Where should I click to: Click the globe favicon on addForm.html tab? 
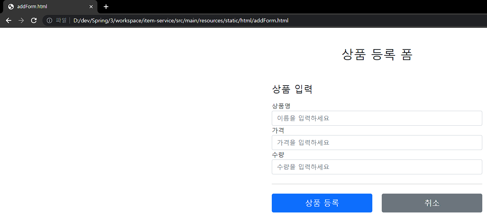point(11,7)
